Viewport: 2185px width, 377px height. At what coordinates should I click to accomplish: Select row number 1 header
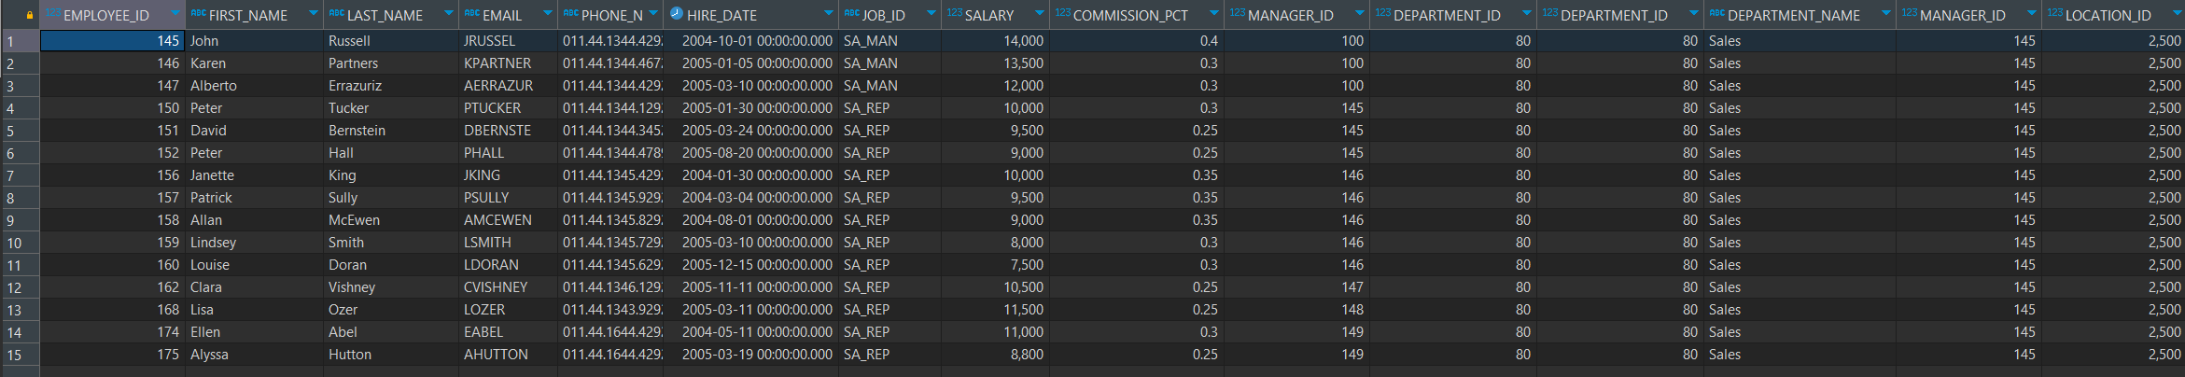[20, 41]
